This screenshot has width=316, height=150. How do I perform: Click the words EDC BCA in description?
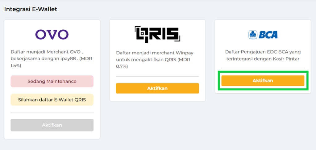click(x=275, y=52)
